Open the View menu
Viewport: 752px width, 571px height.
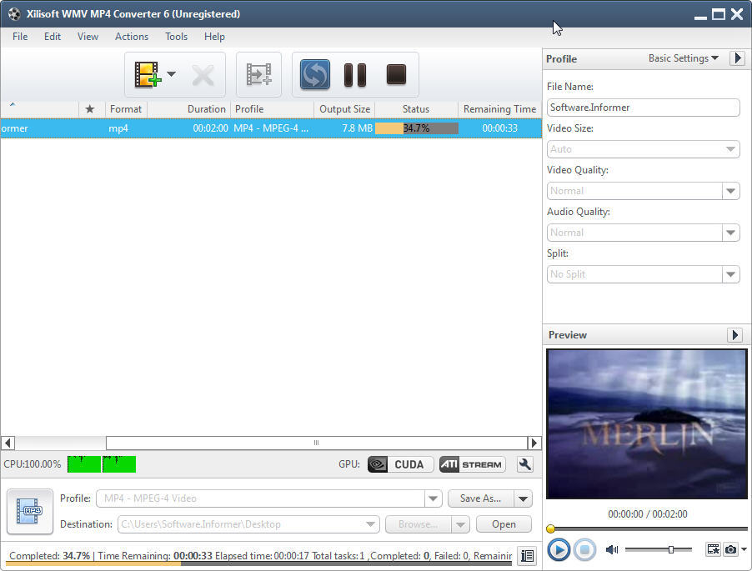pos(88,37)
